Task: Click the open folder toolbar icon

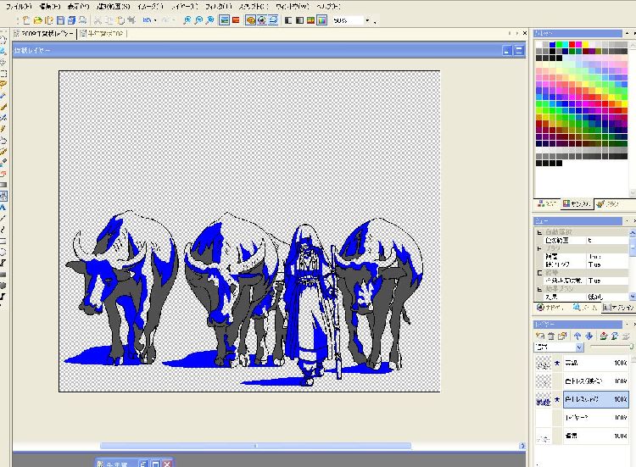Action: (38, 19)
